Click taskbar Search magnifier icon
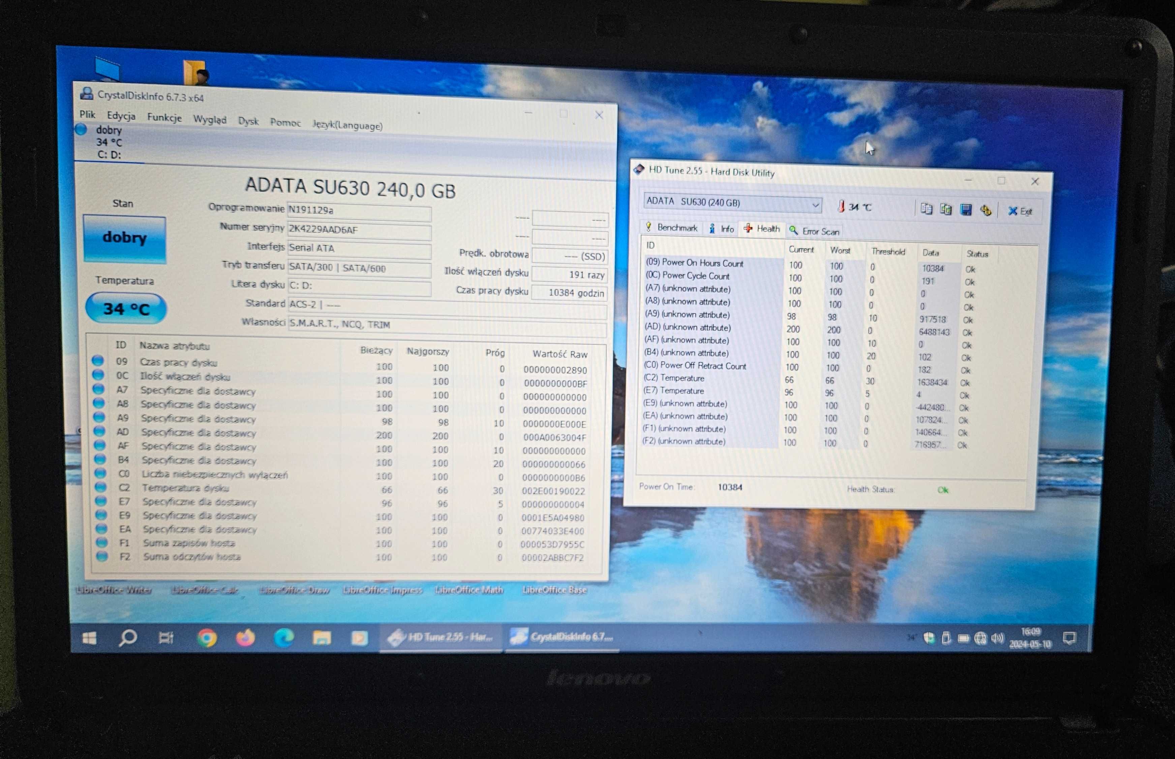The height and width of the screenshot is (759, 1175). [x=128, y=638]
